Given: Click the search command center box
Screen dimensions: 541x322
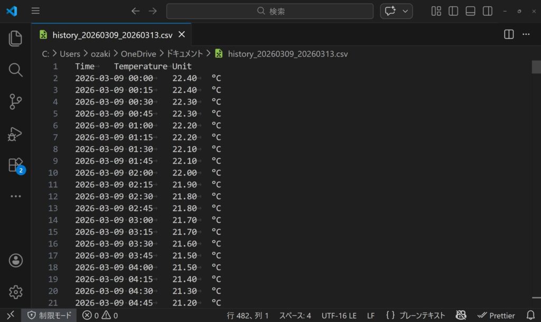Looking at the screenshot, I should [x=269, y=11].
